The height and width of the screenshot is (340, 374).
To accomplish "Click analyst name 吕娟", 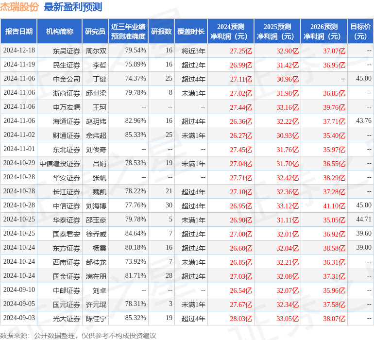I will pyautogui.click(x=100, y=164).
